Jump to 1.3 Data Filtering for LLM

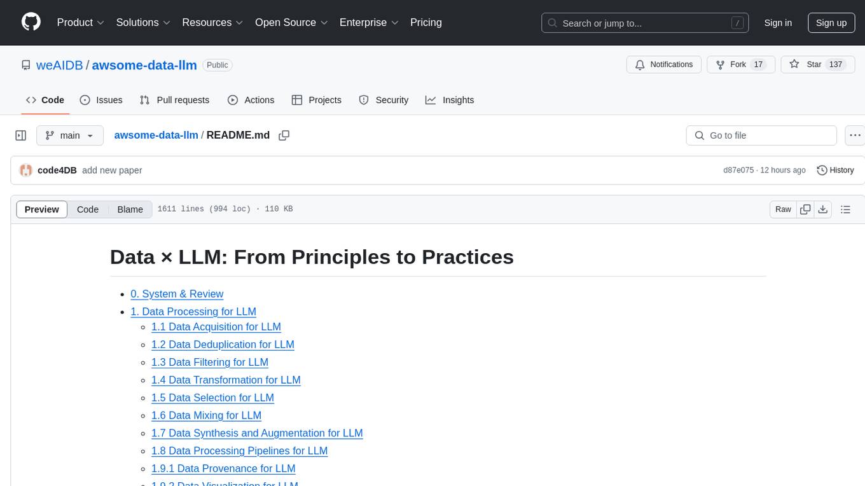pyautogui.click(x=210, y=363)
